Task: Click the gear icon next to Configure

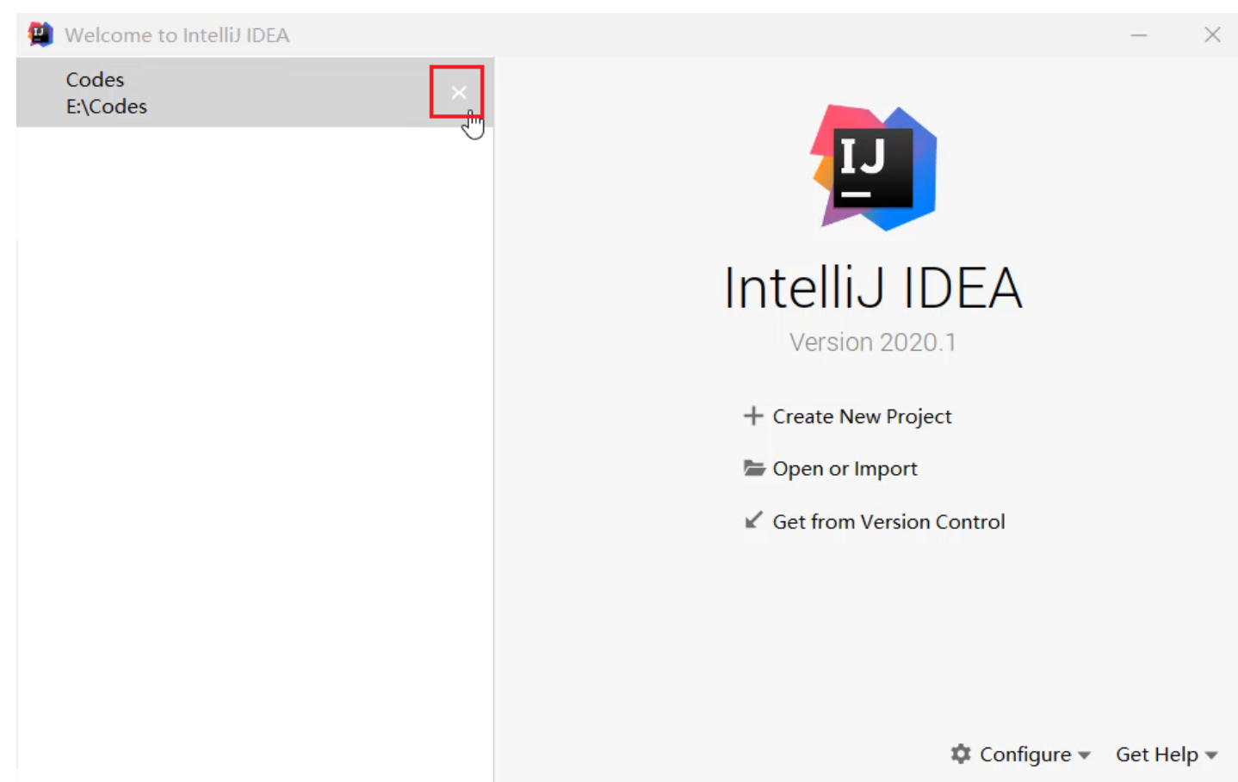Action: coord(961,754)
